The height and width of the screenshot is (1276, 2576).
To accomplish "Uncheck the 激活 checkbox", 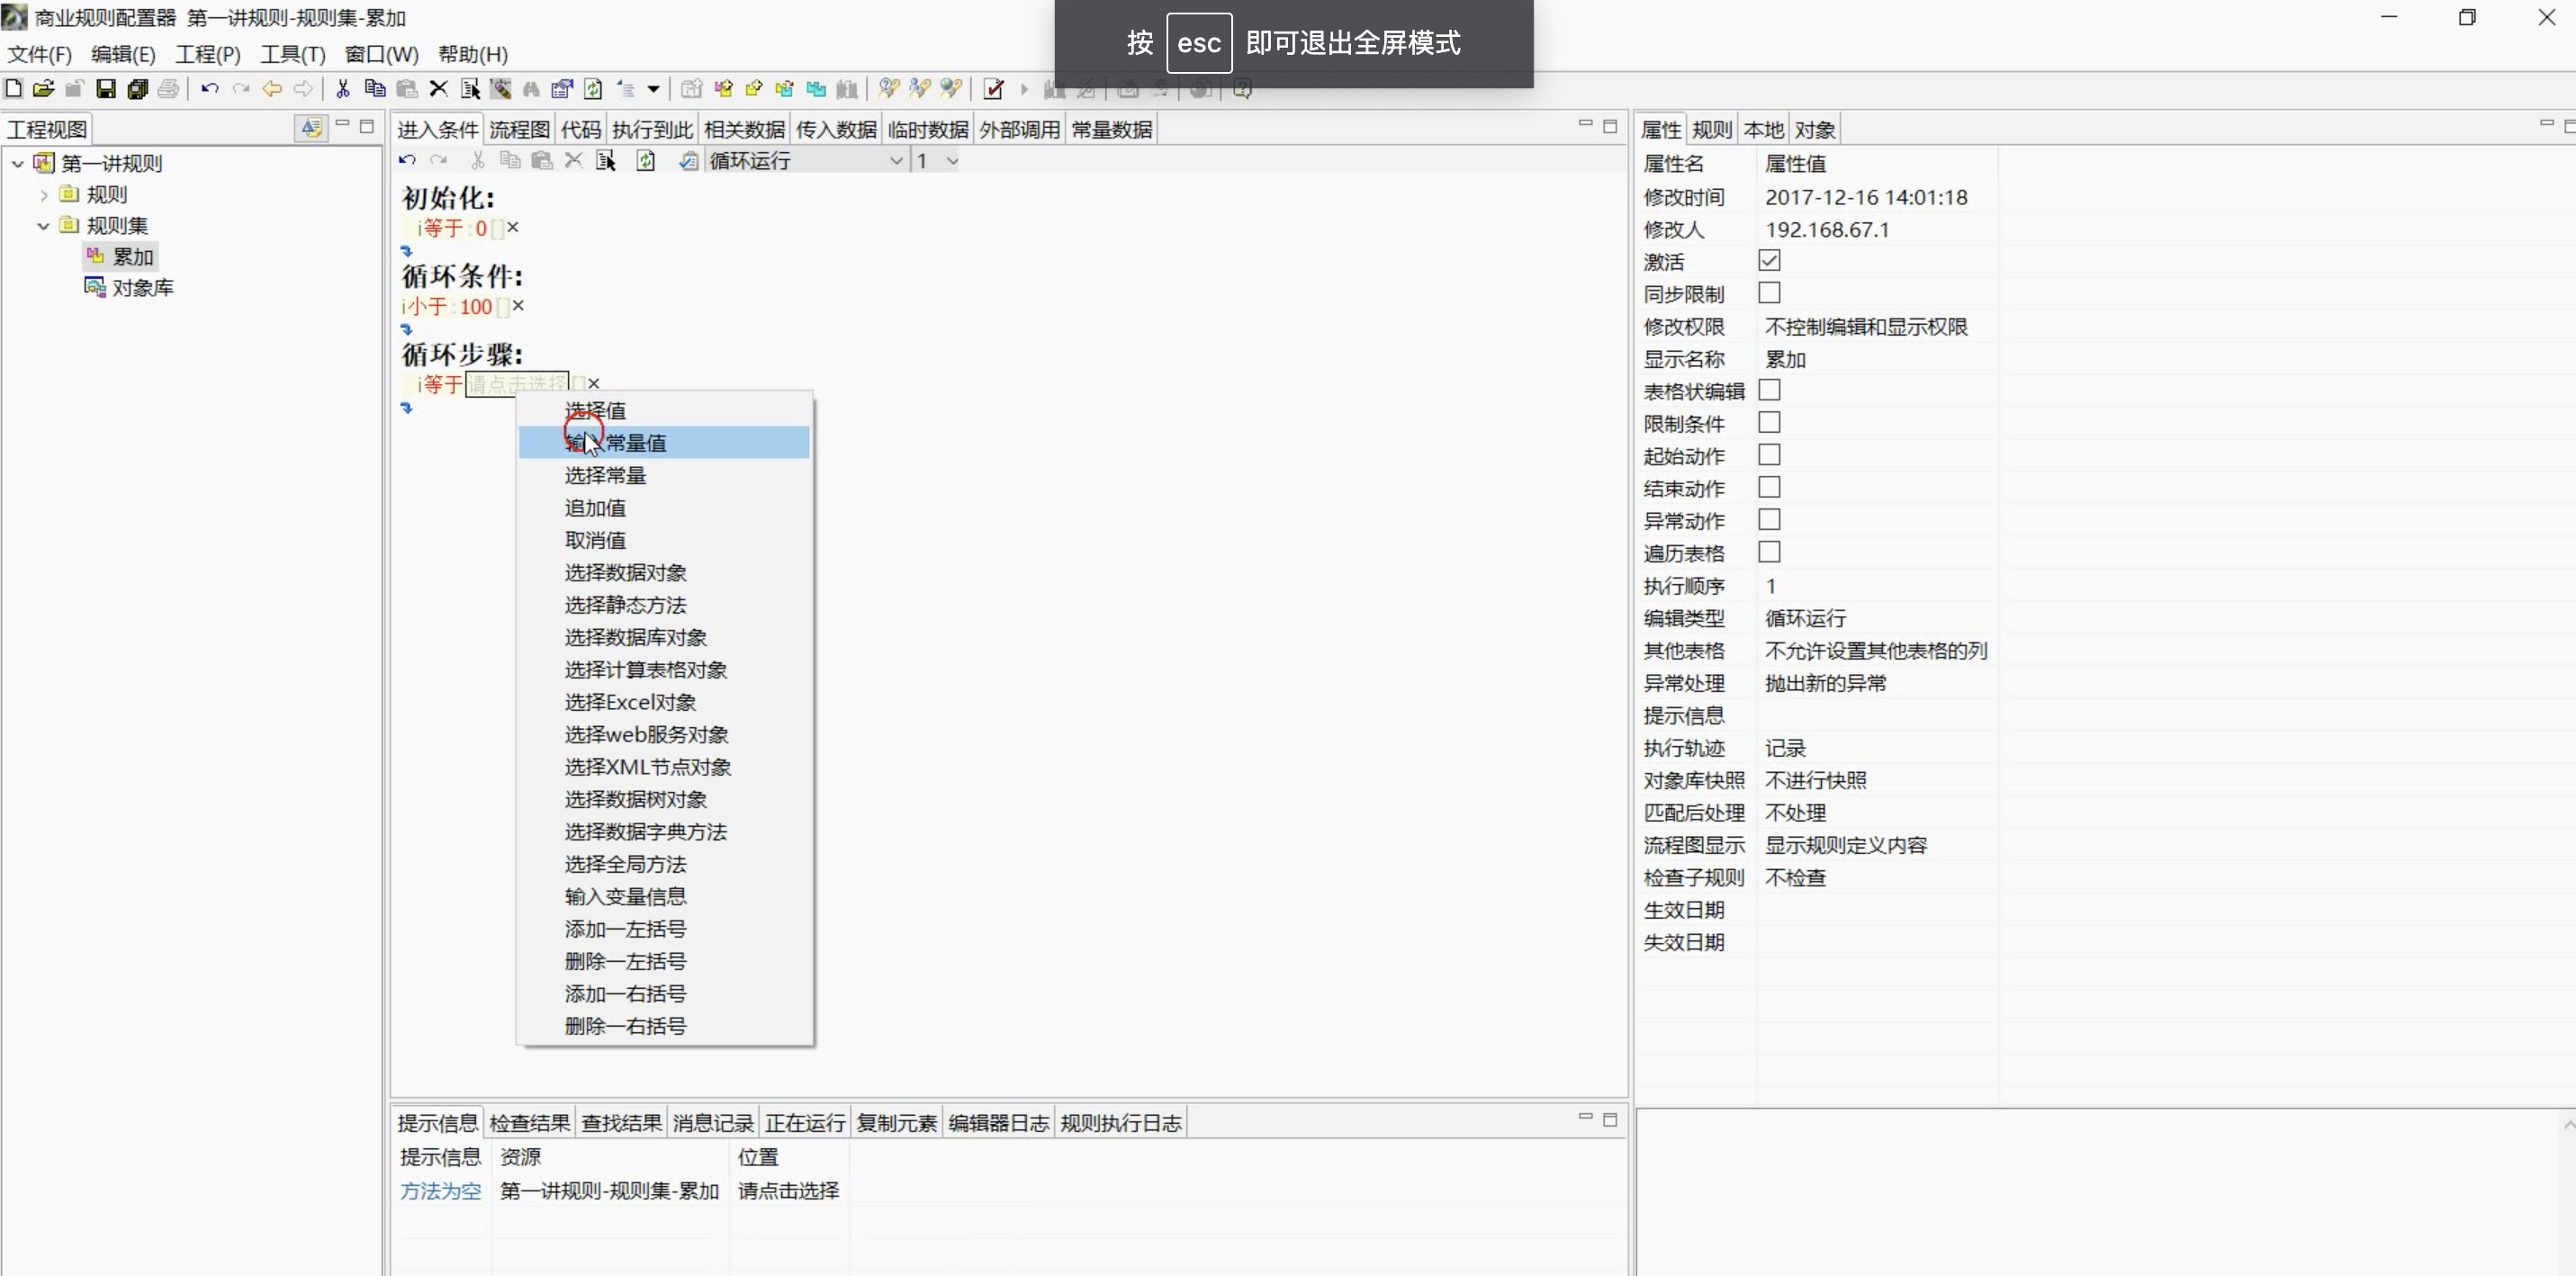I will pyautogui.click(x=1769, y=261).
